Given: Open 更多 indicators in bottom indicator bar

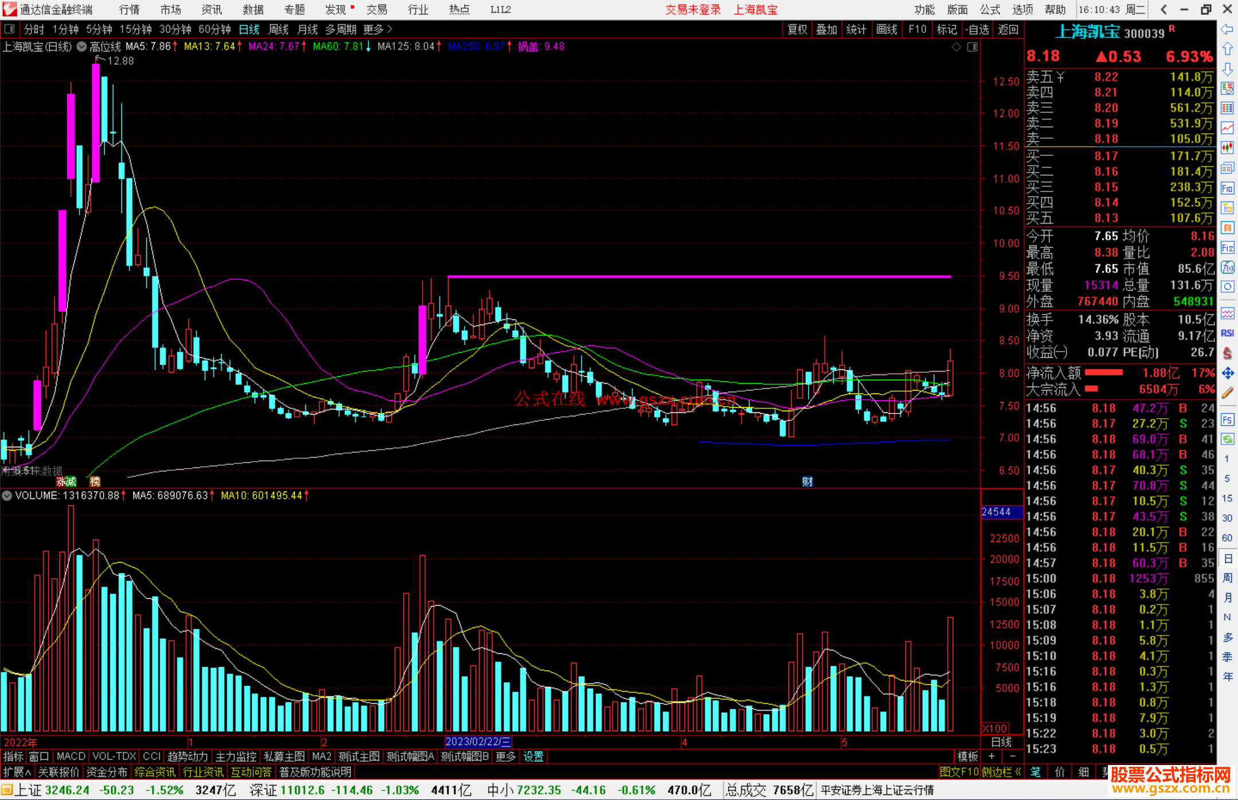Looking at the screenshot, I should click(506, 756).
